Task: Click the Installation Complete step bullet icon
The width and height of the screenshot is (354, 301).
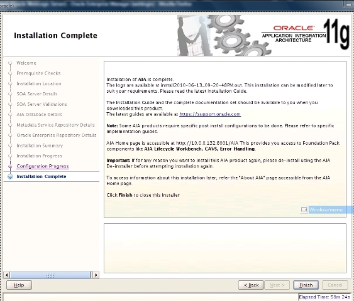Action: click(10, 176)
